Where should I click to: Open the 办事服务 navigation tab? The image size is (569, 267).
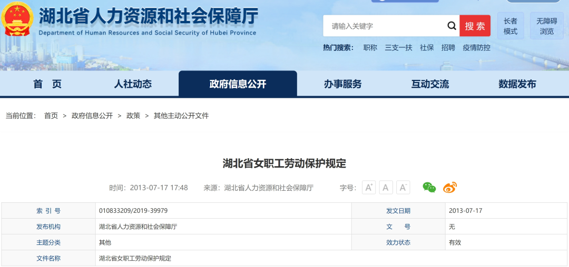click(x=342, y=84)
